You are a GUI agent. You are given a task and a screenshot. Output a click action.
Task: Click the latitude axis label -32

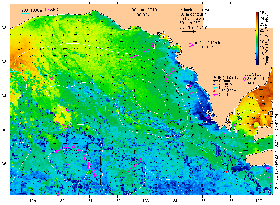coord(3,28)
